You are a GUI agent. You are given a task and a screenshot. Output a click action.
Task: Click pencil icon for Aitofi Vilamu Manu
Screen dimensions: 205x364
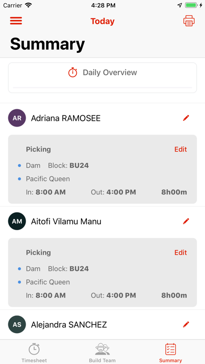click(186, 221)
